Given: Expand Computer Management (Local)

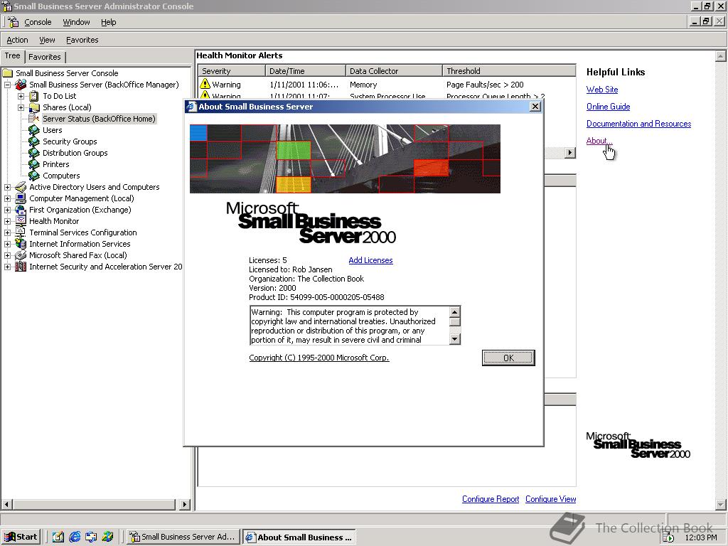Looking at the screenshot, I should point(7,198).
